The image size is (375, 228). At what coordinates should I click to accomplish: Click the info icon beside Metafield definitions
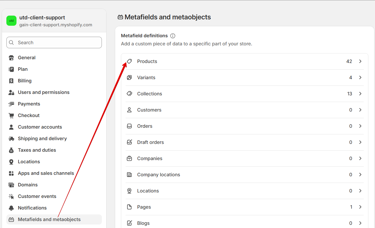(173, 36)
